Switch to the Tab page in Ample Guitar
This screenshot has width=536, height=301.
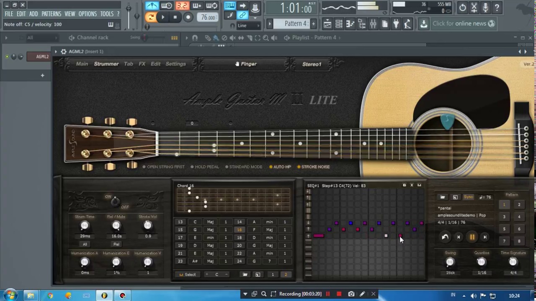coord(129,64)
